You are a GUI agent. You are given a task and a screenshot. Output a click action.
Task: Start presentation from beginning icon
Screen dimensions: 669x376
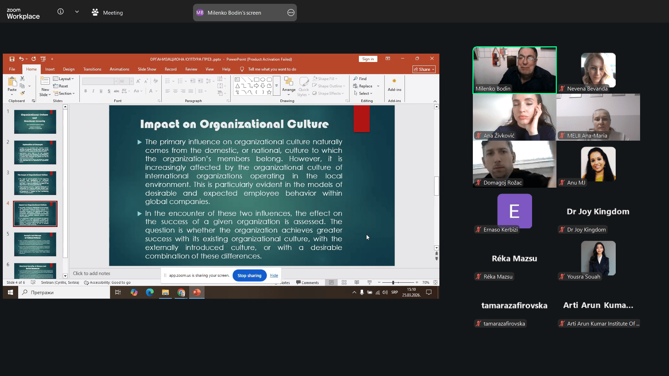tap(43, 59)
